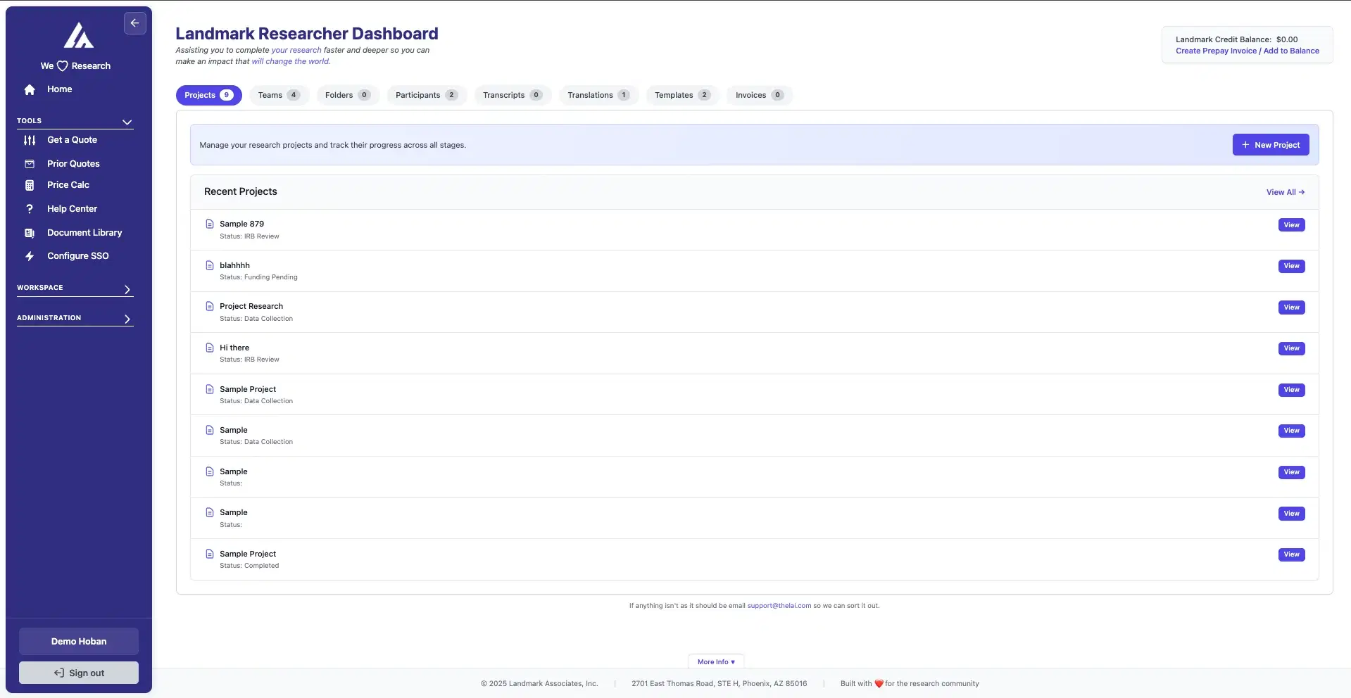Viewport: 1351px width, 698px height.
Task: Click the Sign out icon
Action: click(x=58, y=673)
